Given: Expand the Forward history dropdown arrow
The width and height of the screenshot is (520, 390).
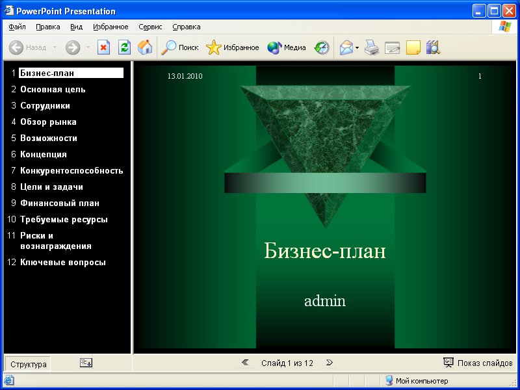Looking at the screenshot, I should tap(88, 47).
